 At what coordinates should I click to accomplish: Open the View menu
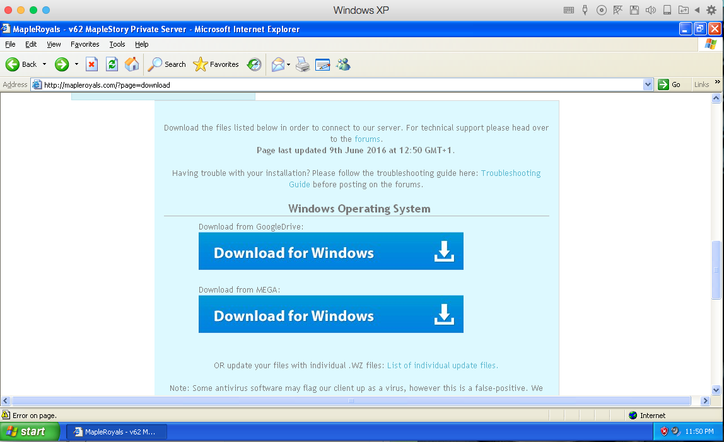(54, 44)
